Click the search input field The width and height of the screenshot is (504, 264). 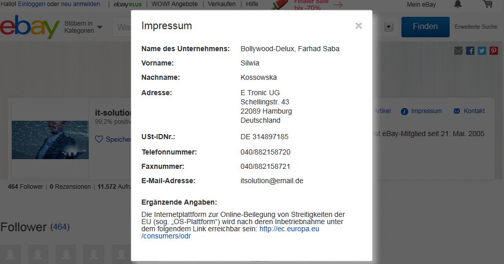coord(122,27)
